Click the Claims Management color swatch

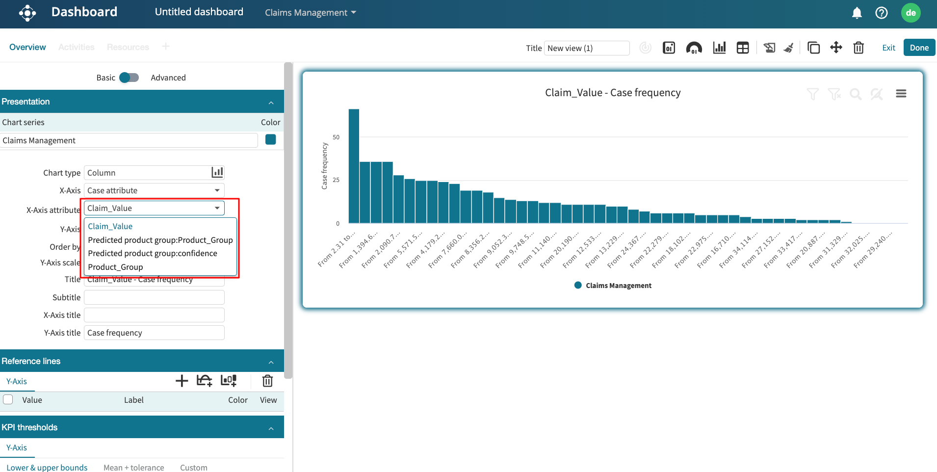pyautogui.click(x=270, y=140)
